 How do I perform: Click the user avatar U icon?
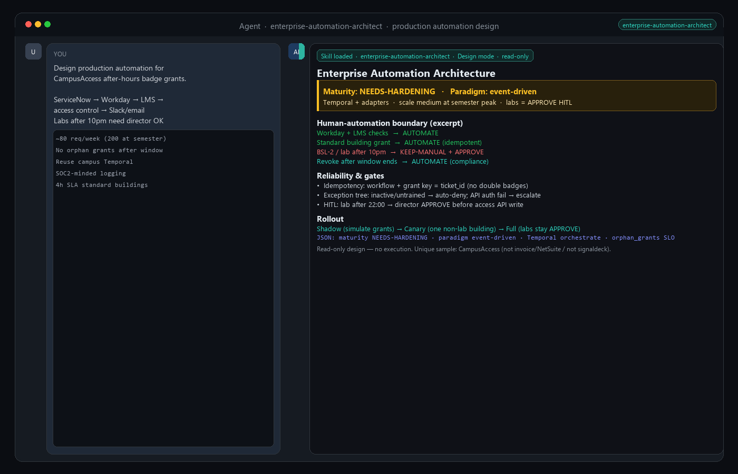pos(33,52)
